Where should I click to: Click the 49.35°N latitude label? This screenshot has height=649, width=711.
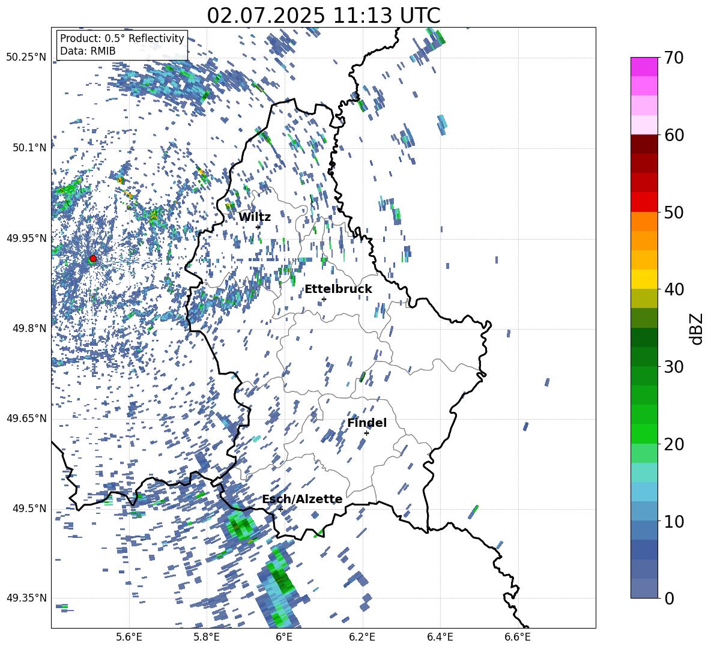coord(26,598)
